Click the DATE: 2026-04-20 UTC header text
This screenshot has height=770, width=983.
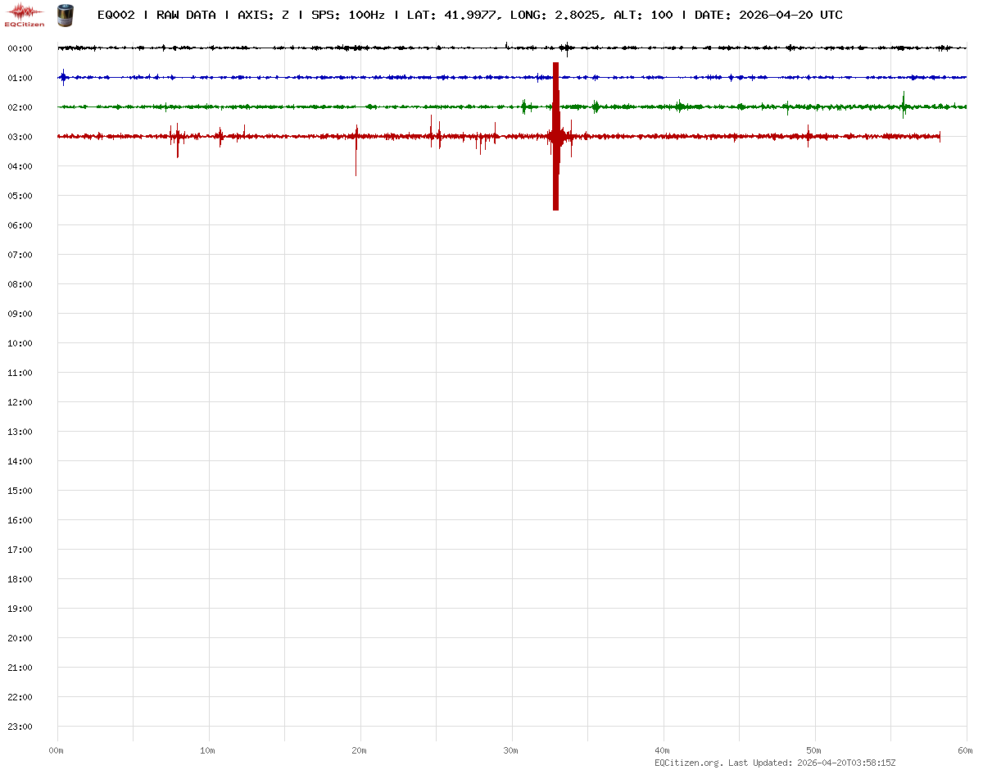coord(768,15)
